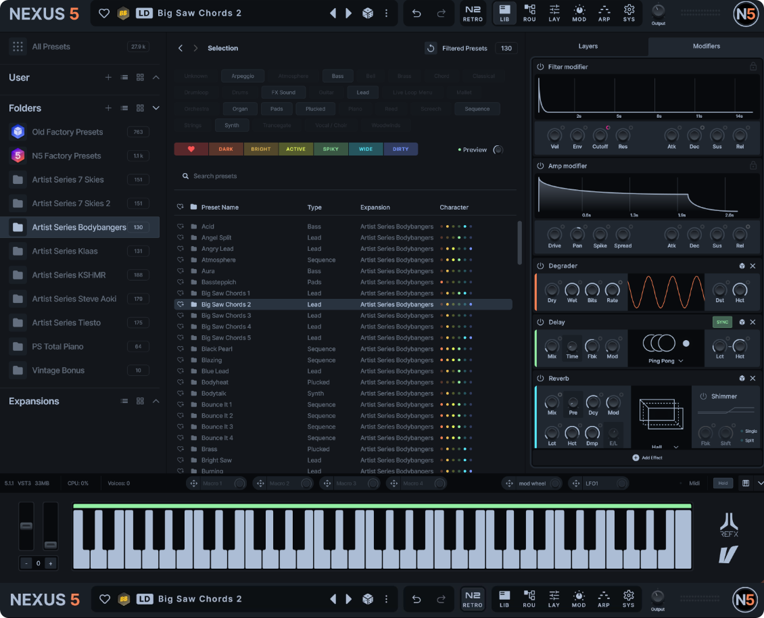Add a new User item with plus

point(108,78)
